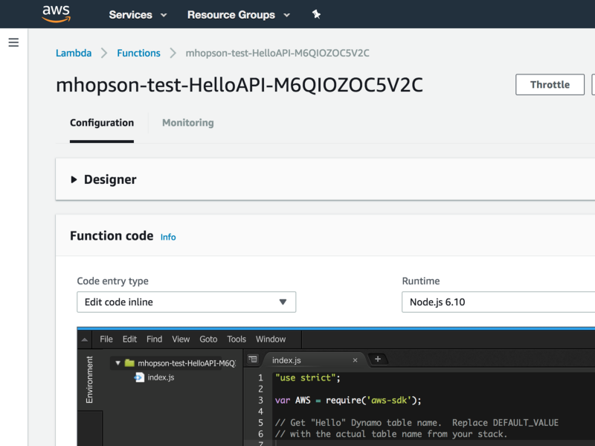This screenshot has height=446, width=595.
Task: Click the AWS logo
Action: [57, 13]
